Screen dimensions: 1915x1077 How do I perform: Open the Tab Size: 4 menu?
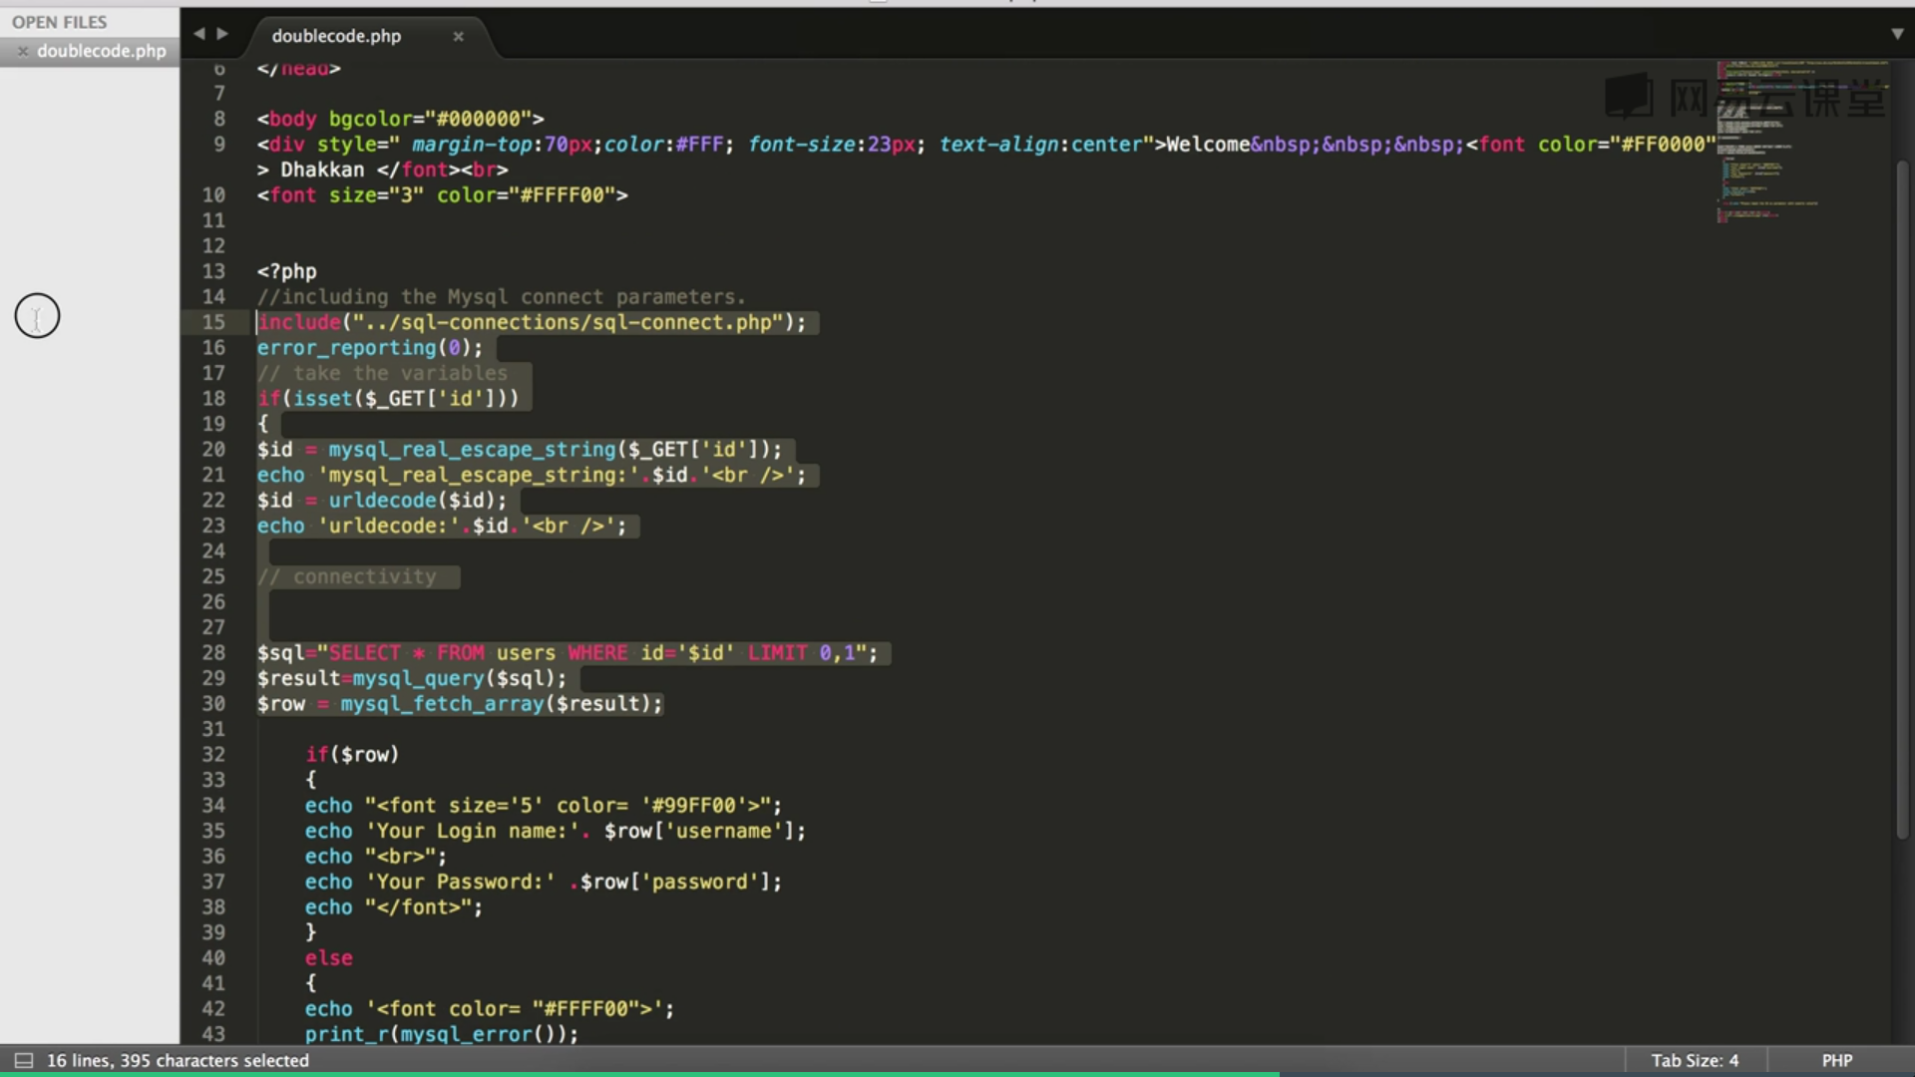point(1694,1060)
